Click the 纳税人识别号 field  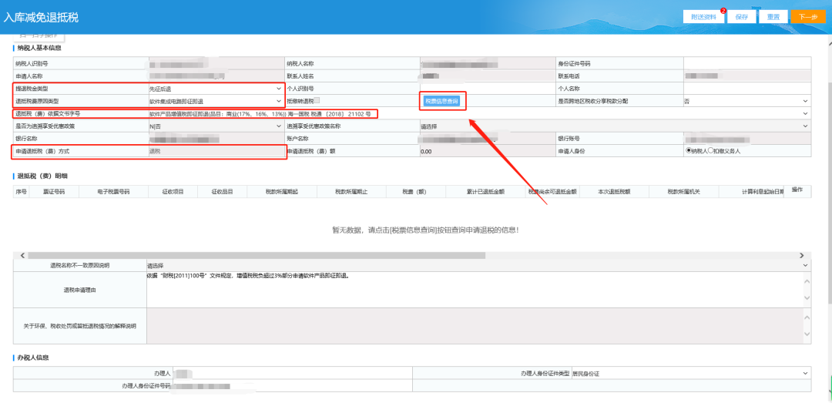(216, 63)
